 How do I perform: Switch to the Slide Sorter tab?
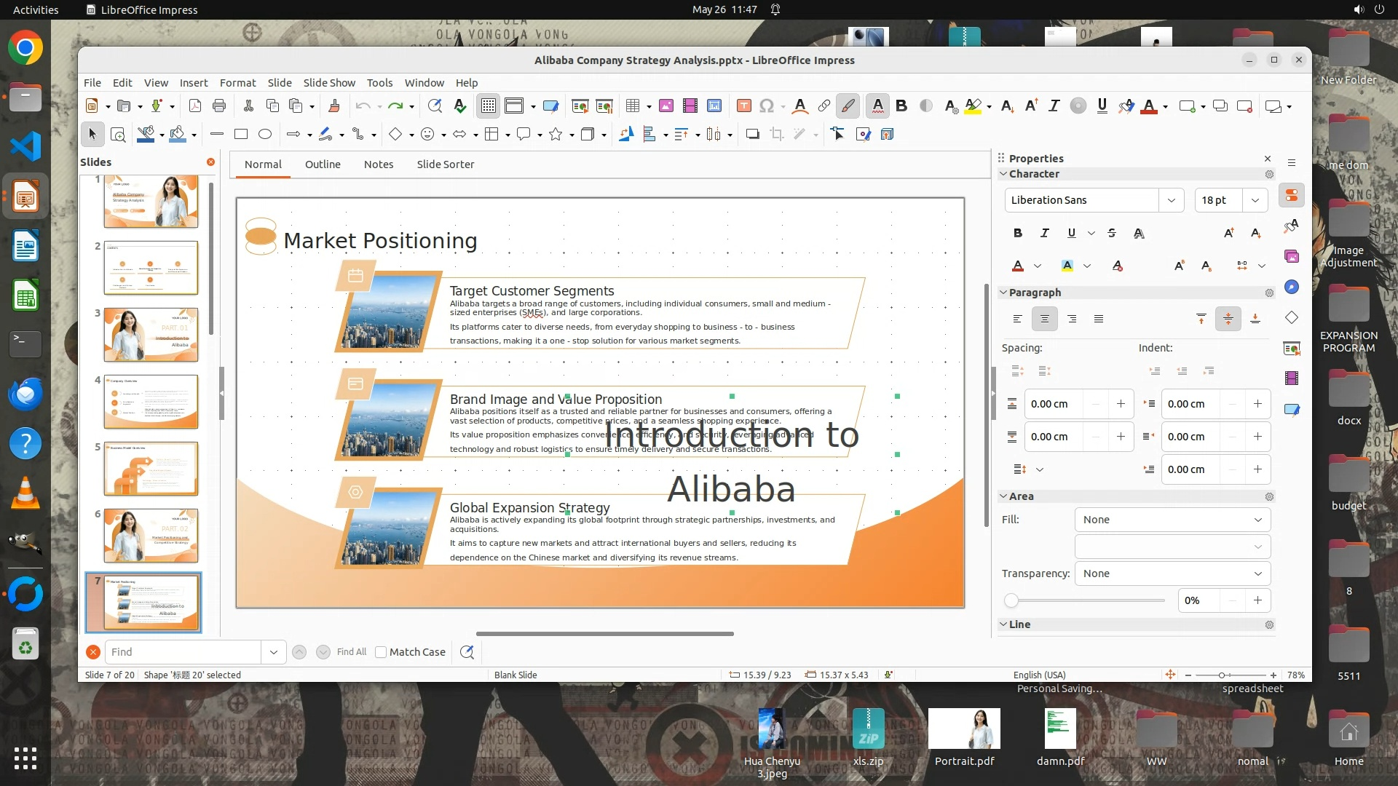445,164
